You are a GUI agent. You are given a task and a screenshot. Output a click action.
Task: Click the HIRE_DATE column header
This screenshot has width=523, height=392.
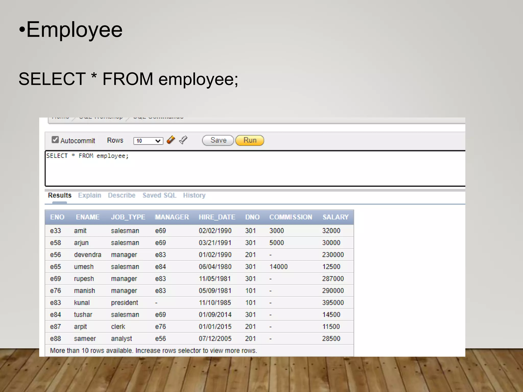point(217,217)
